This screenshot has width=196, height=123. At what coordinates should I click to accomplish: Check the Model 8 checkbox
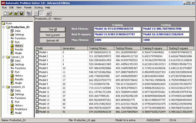pyautogui.click(x=37, y=80)
